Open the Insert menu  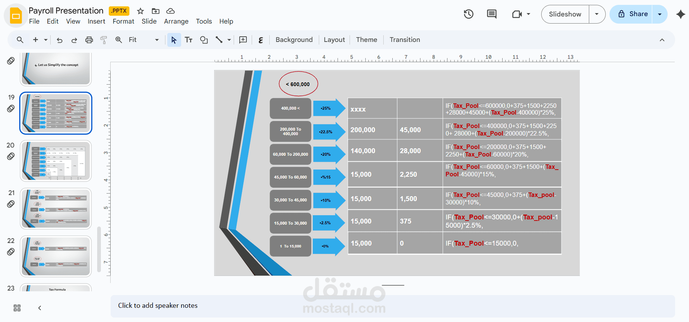click(96, 21)
